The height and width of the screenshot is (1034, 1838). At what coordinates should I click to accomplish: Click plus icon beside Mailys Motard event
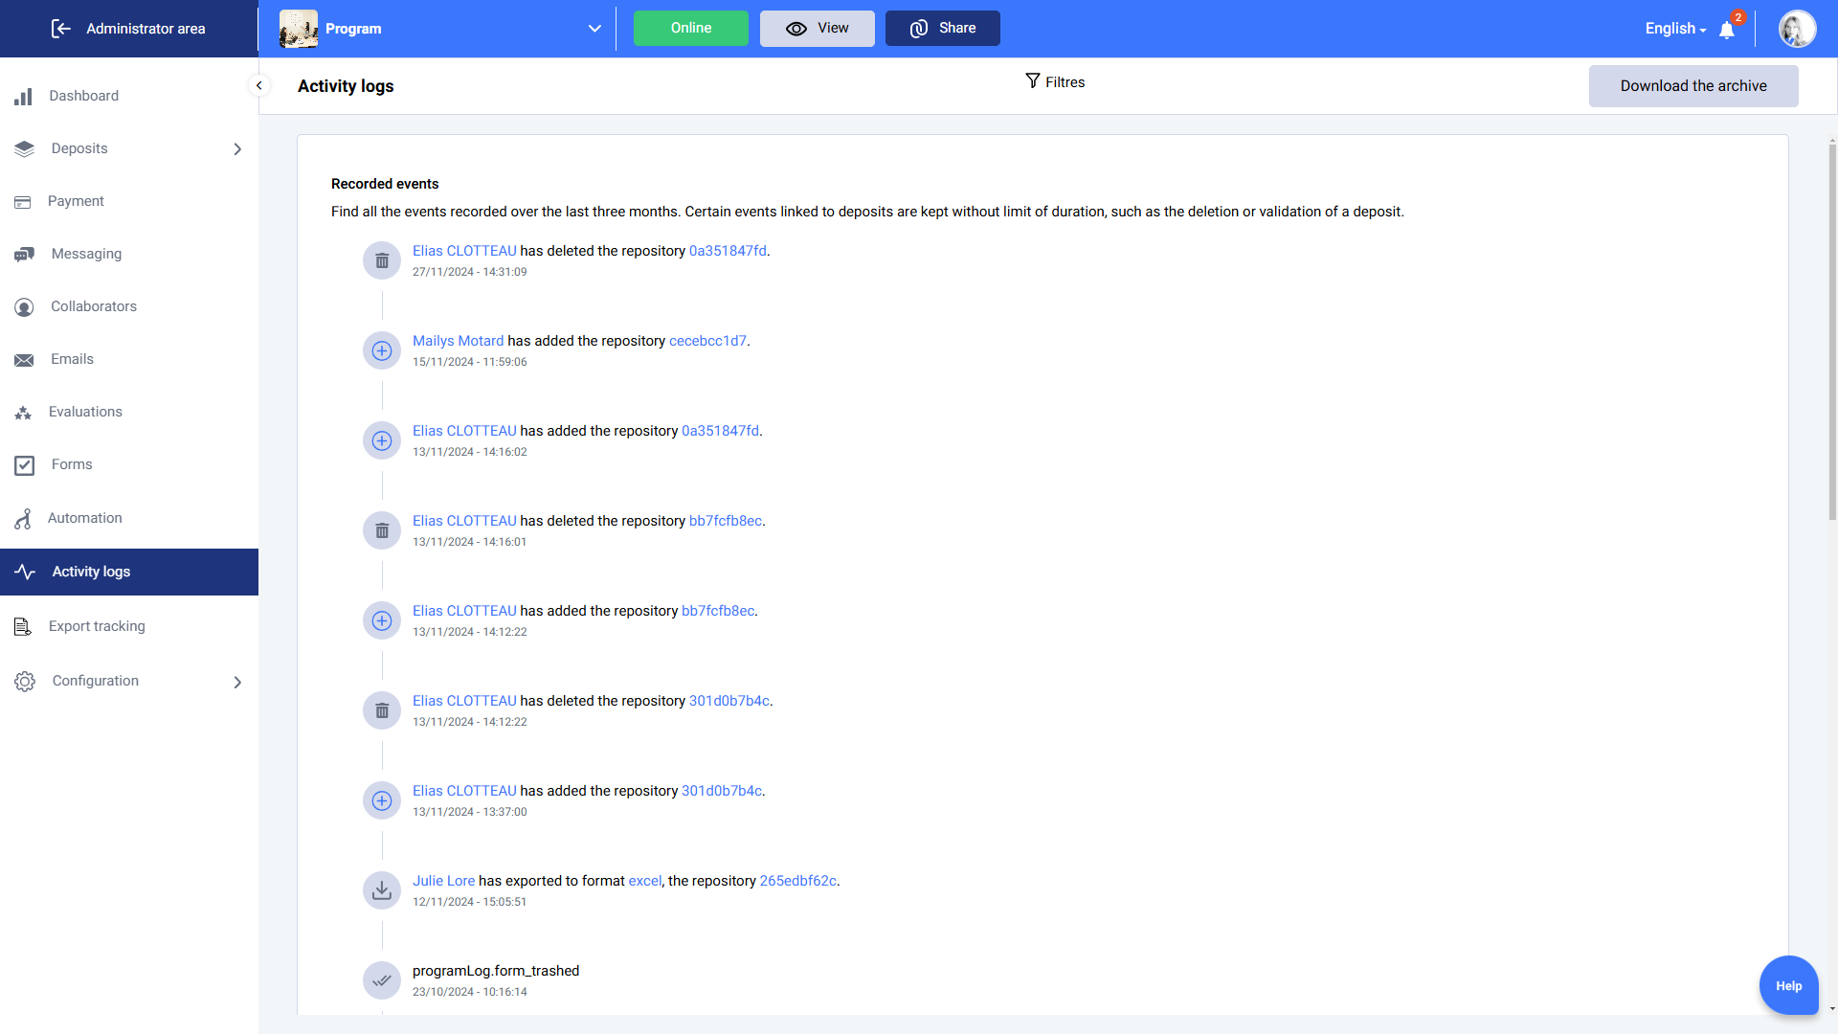pos(382,350)
